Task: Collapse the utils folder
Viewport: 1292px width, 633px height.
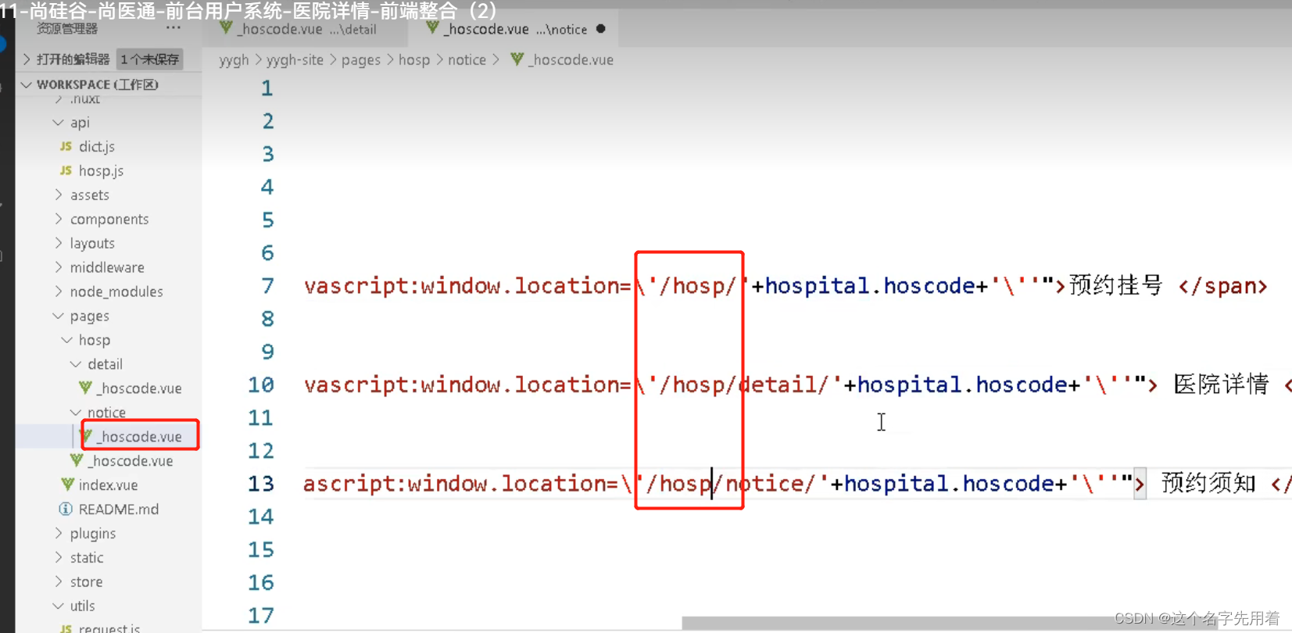Action: [x=58, y=606]
